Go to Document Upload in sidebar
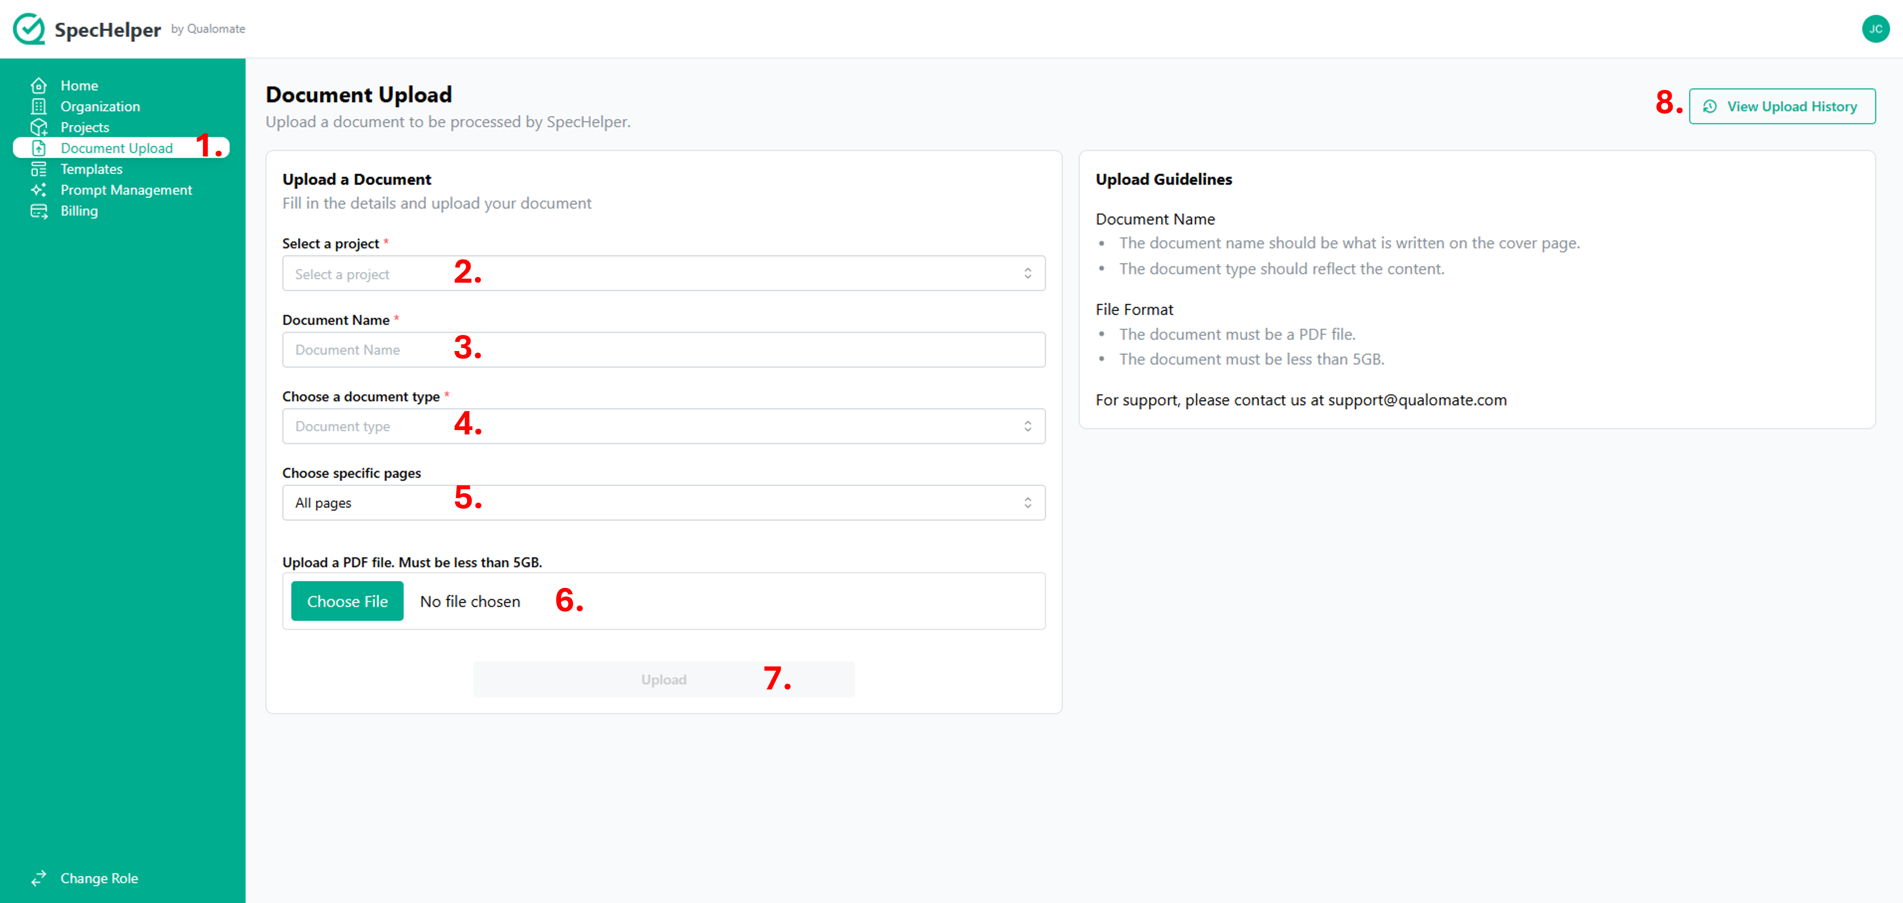 pos(117,148)
